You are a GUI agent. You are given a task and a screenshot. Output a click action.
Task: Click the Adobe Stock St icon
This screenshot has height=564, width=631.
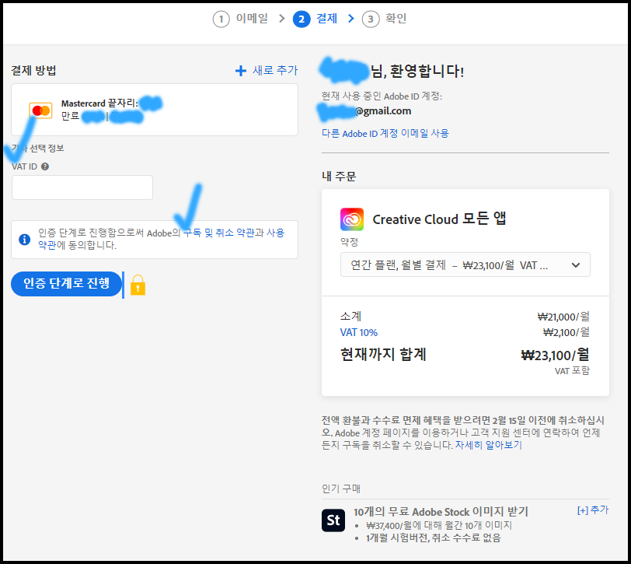[x=333, y=520]
